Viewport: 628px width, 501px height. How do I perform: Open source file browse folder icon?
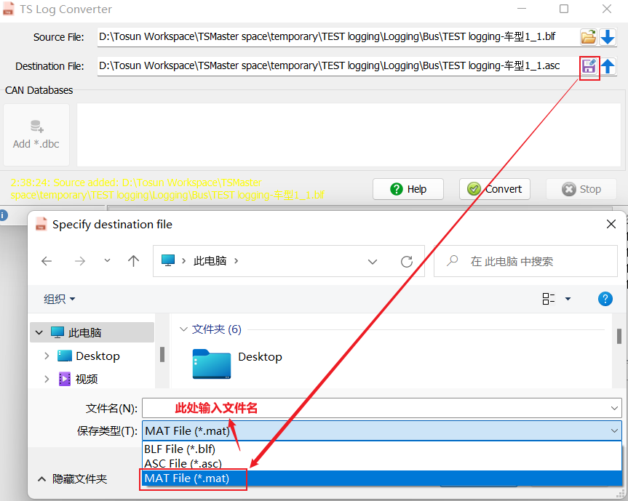click(x=588, y=36)
